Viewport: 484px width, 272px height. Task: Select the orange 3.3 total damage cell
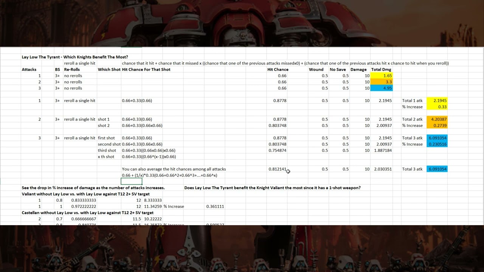pos(382,82)
